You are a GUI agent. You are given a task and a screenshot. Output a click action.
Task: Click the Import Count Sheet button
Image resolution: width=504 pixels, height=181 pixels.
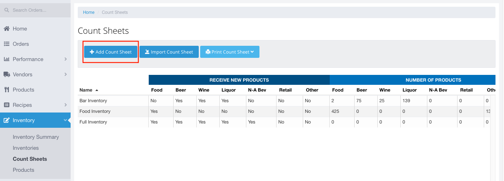(169, 52)
